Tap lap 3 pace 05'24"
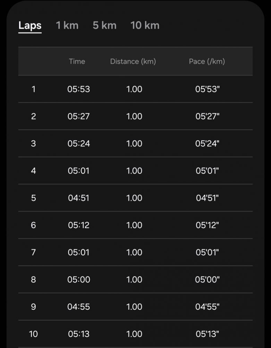Screen dimensions: 271x348 pyautogui.click(x=208, y=143)
